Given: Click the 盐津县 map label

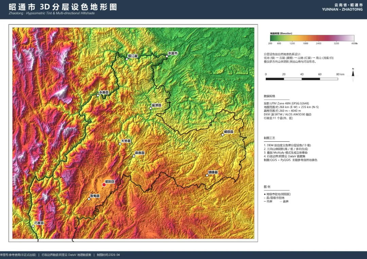Looking at the screenshot, I should click(x=157, y=105).
